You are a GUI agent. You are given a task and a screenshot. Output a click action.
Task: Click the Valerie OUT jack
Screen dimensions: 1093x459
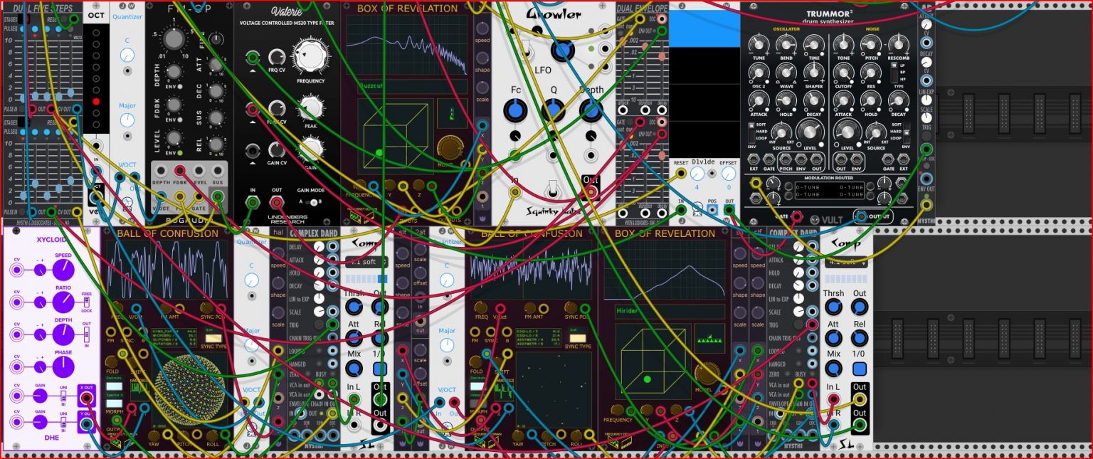click(x=277, y=202)
